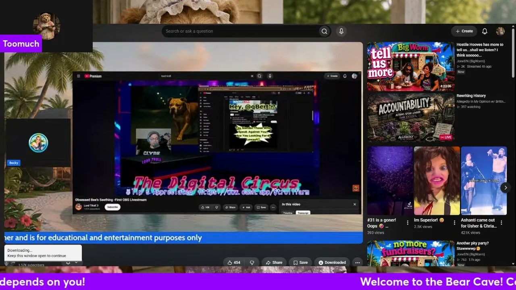Open the "Ashanti came out for Usher" short thumbnail

(484, 180)
